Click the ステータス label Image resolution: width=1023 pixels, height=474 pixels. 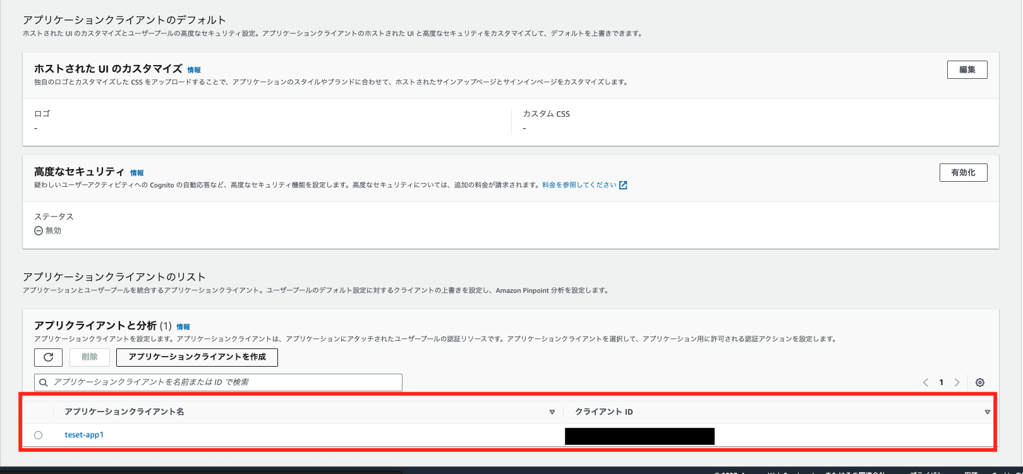click(x=54, y=216)
